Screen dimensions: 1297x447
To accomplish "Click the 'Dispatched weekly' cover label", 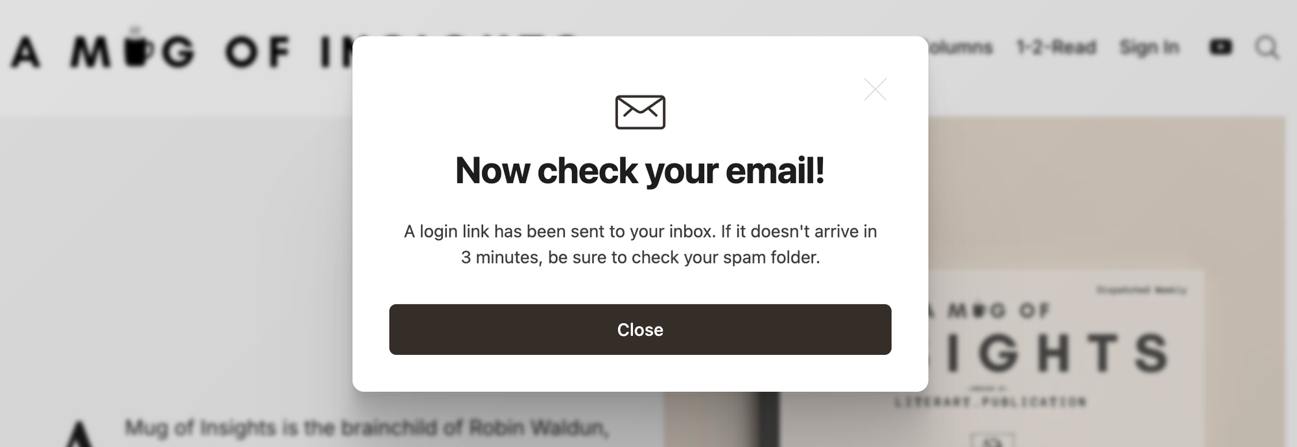I will click(x=1141, y=290).
